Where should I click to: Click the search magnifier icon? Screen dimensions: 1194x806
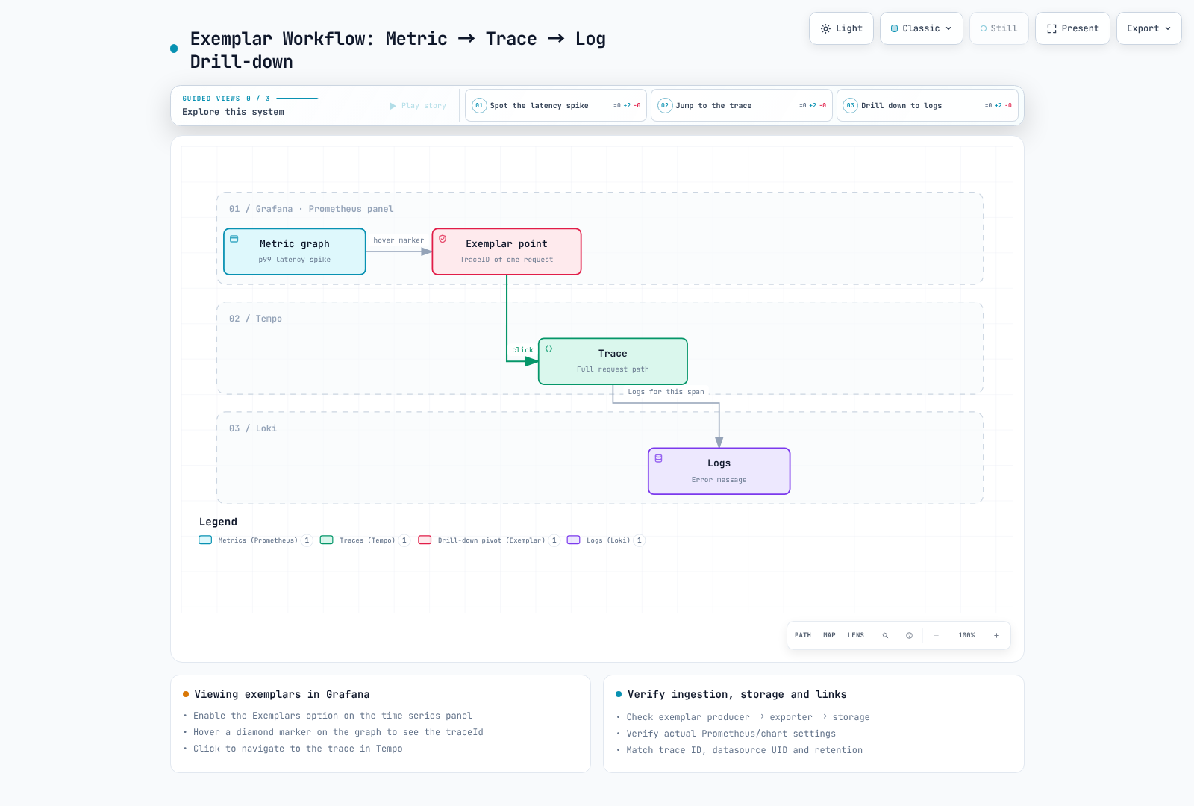coord(886,636)
